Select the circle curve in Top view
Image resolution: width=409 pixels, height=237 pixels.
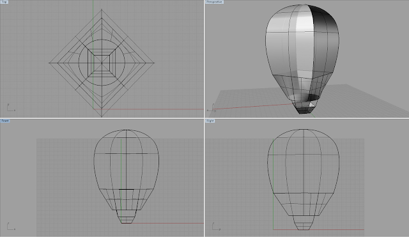click(x=102, y=63)
